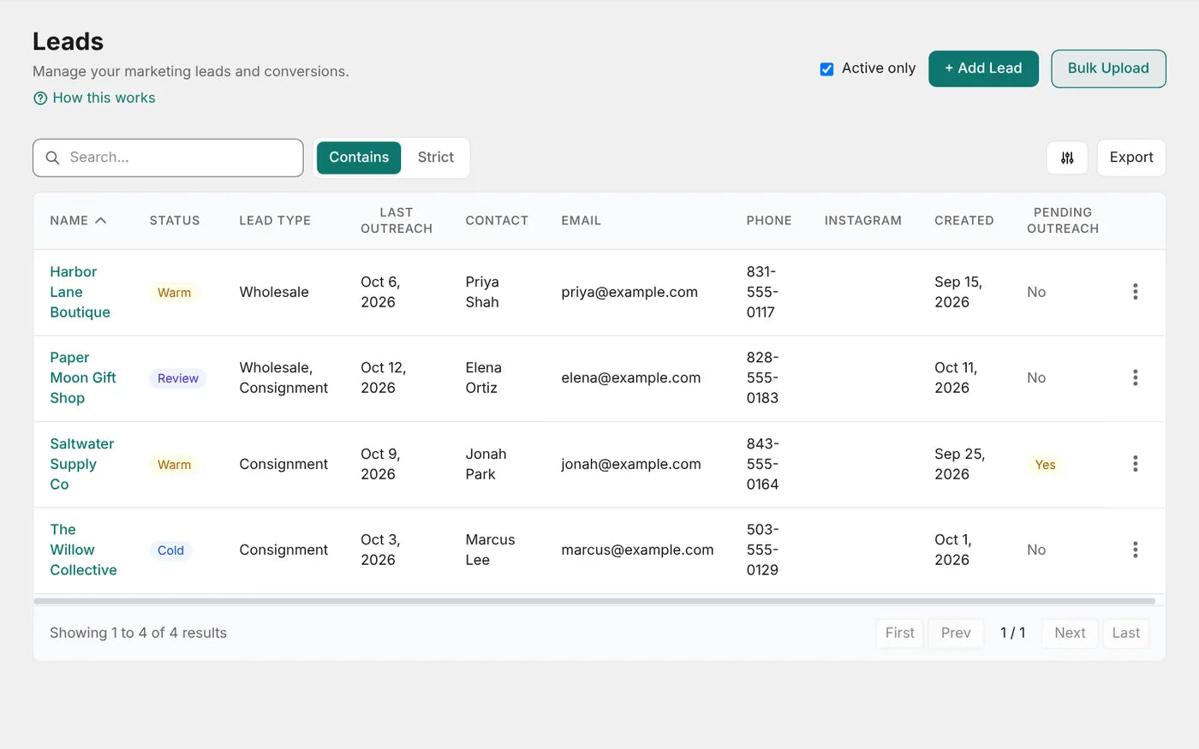This screenshot has width=1199, height=749.
Task: Sort by the Pending Outreach column header
Action: pyautogui.click(x=1063, y=221)
